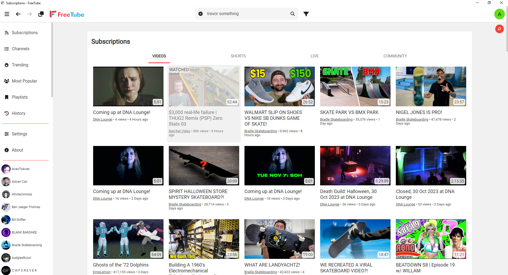Open Braille Skateboarding link under NIGEL JONES
The width and height of the screenshot is (508, 275).
(412, 120)
